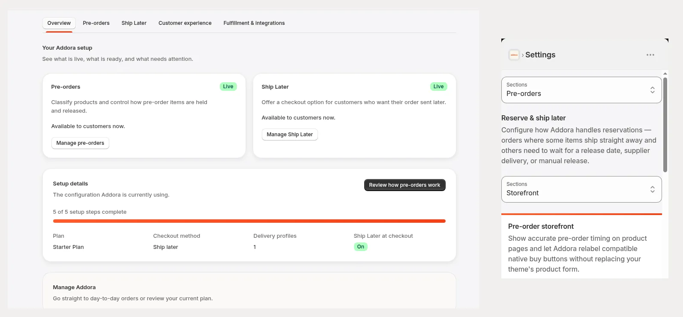Click the Setup details heading

coord(70,184)
